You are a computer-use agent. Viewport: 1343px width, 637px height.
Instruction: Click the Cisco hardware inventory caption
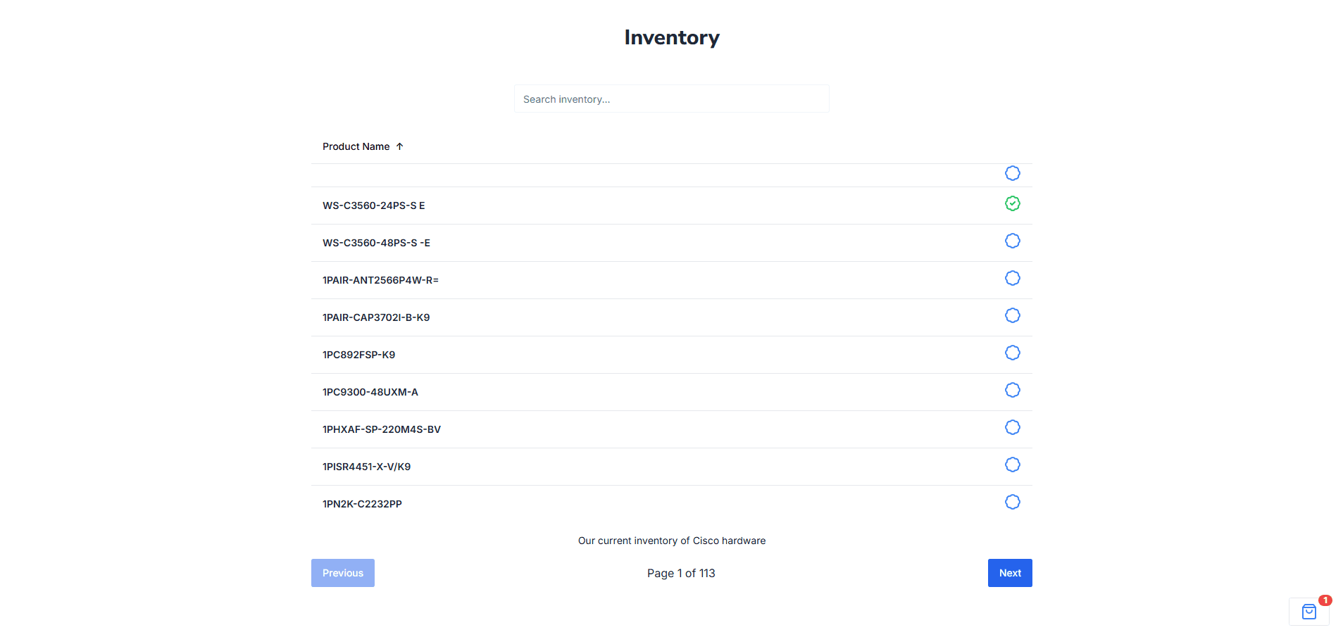[x=672, y=541]
